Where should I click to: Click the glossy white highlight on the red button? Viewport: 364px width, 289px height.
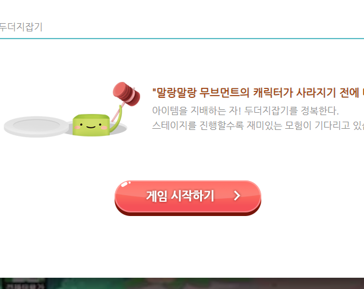click(x=126, y=184)
